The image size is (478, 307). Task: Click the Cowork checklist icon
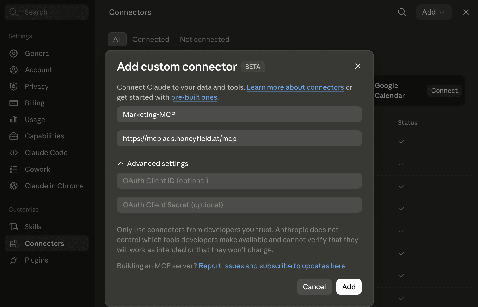click(x=13, y=169)
